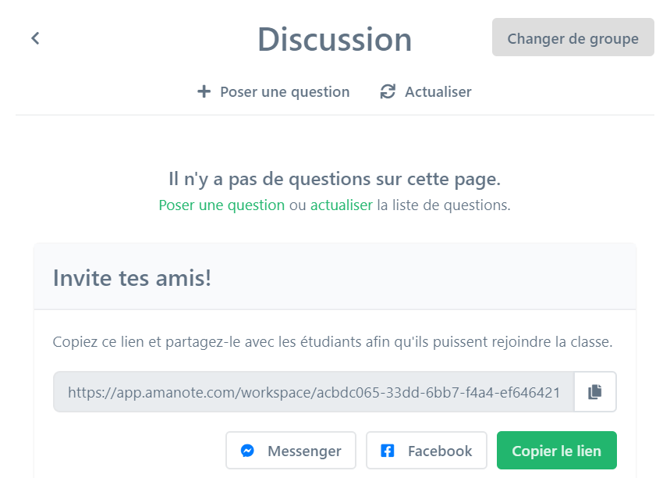
Task: Click la liste de questions text
Action: 444,205
